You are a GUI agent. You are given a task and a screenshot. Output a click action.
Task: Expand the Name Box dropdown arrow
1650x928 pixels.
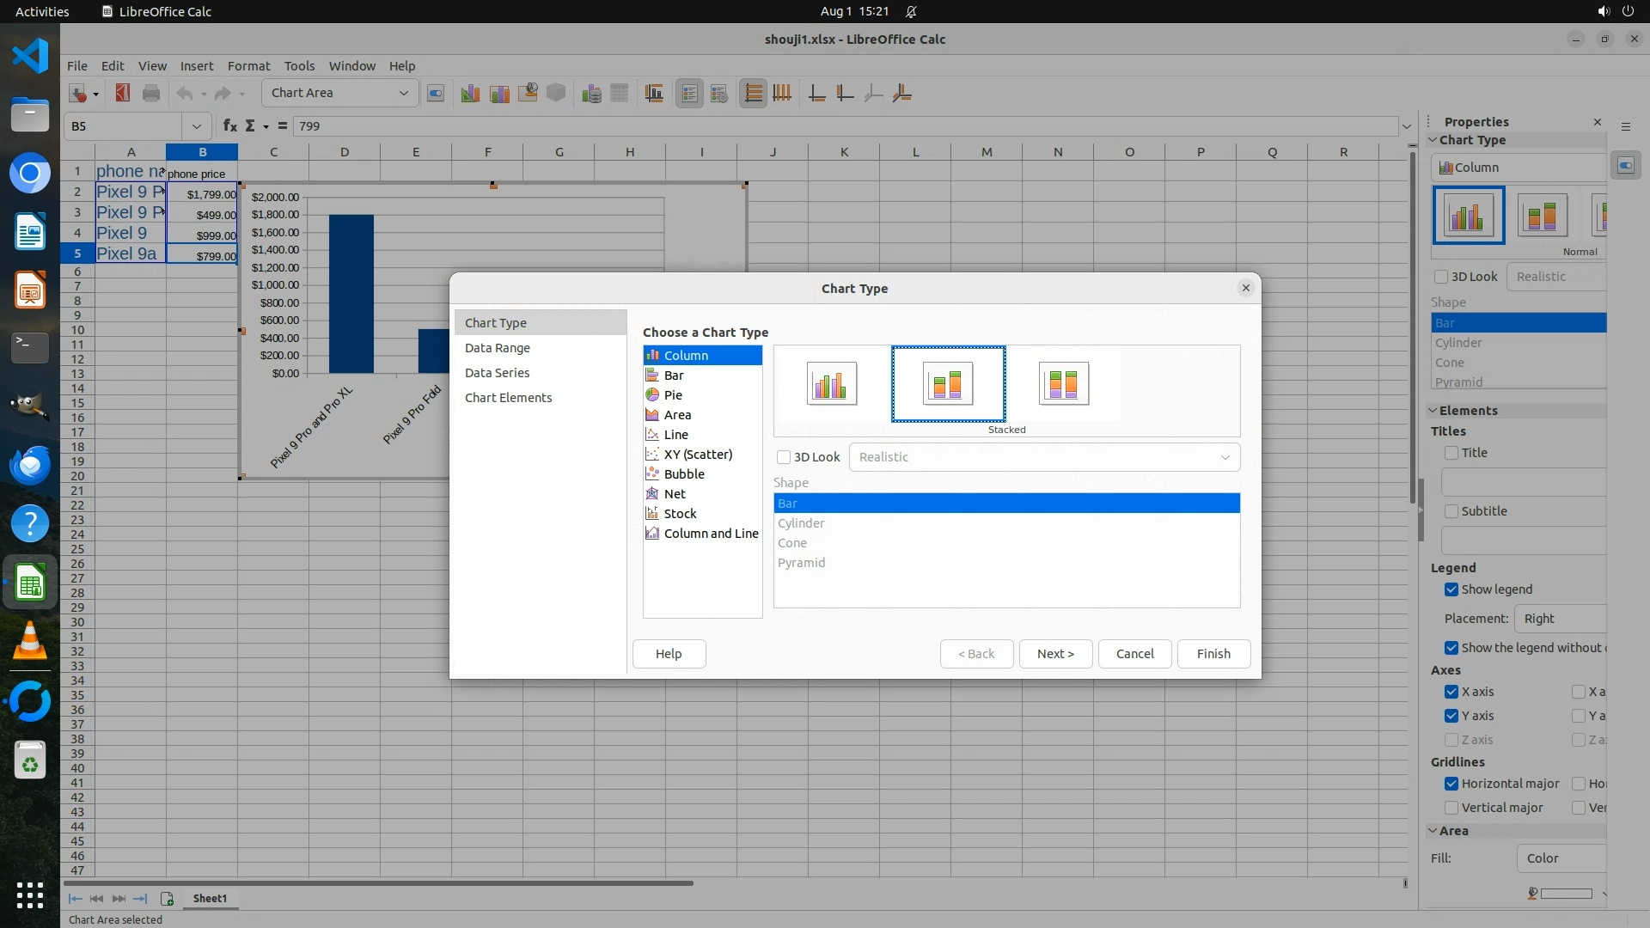click(197, 126)
